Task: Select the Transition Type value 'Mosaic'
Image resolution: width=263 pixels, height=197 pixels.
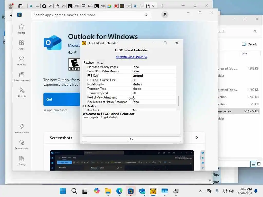Action: [x=137, y=88]
